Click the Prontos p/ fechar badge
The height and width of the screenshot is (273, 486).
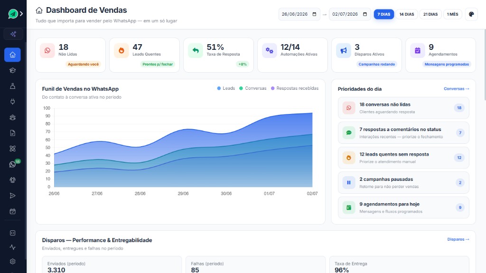(158, 64)
